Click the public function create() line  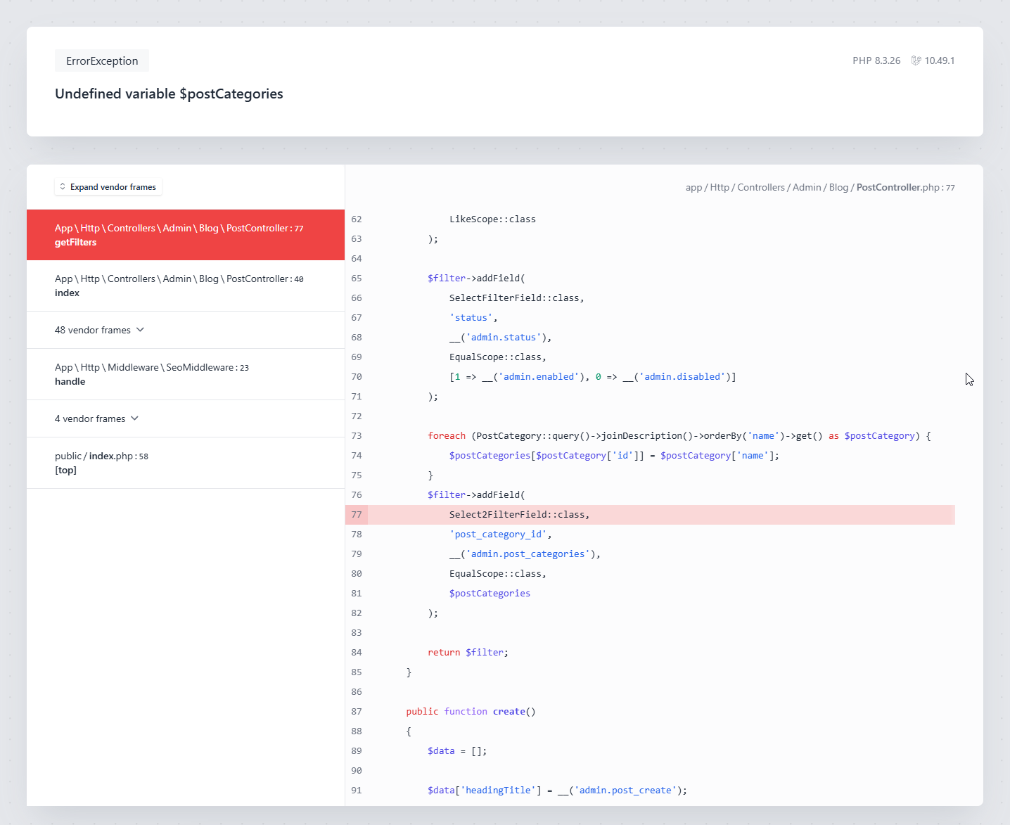(x=471, y=712)
